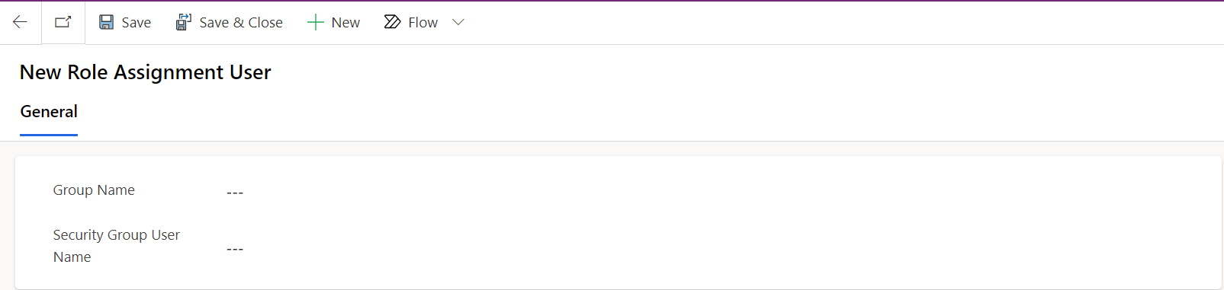Open the Flow menu label
This screenshot has height=290, width=1224.
point(423,23)
